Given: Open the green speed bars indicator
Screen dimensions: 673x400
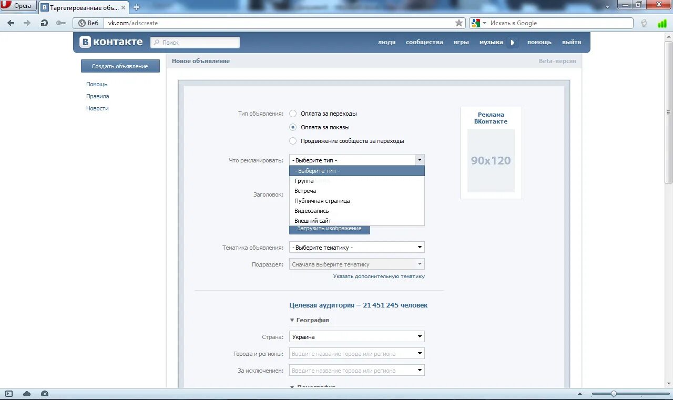Looking at the screenshot, I should point(662,23).
